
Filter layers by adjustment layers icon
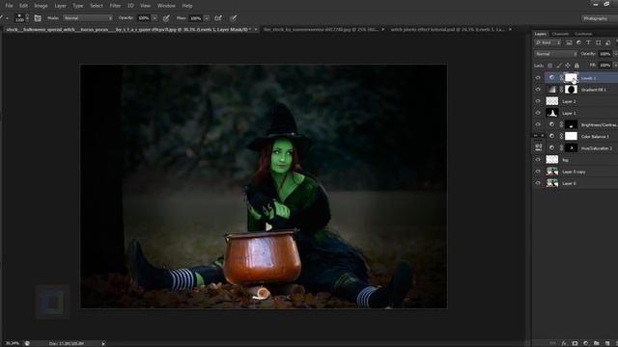pos(578,42)
